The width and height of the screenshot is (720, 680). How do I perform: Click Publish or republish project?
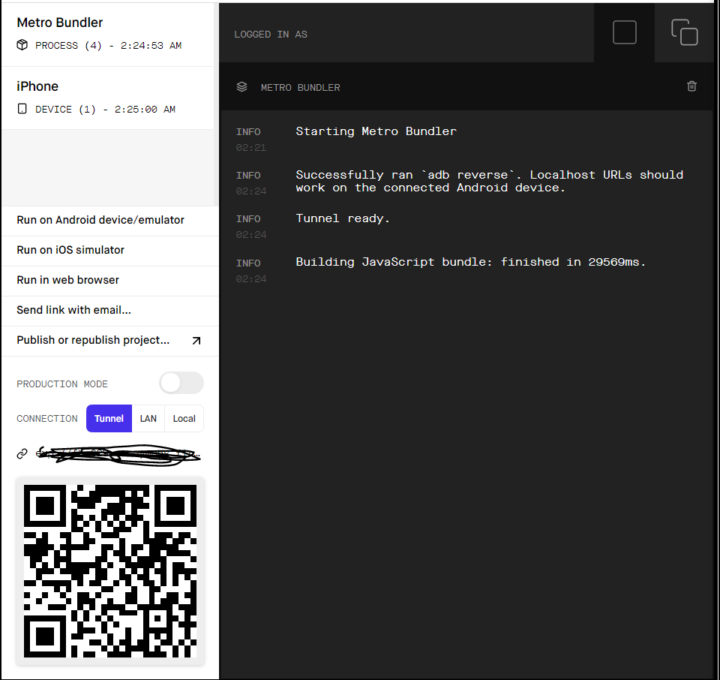[110, 340]
